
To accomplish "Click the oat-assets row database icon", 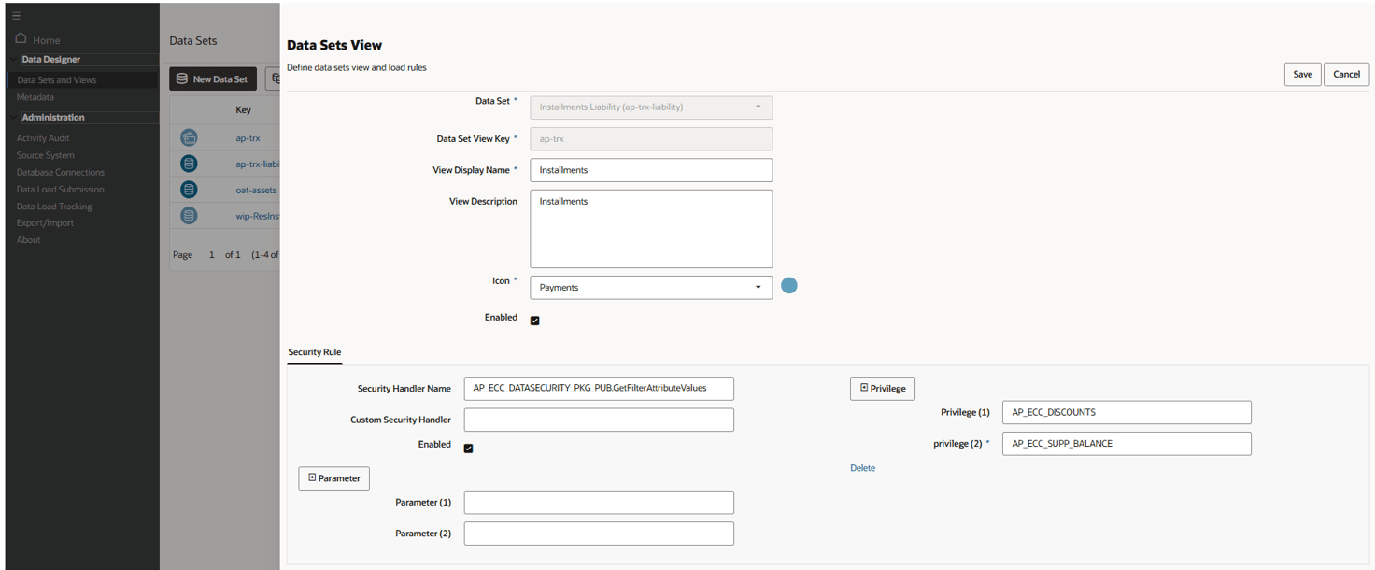I will pyautogui.click(x=189, y=190).
